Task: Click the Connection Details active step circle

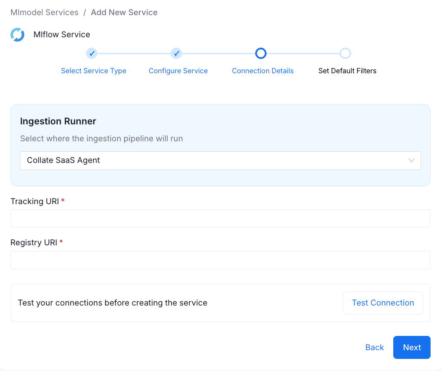Action: tap(261, 53)
